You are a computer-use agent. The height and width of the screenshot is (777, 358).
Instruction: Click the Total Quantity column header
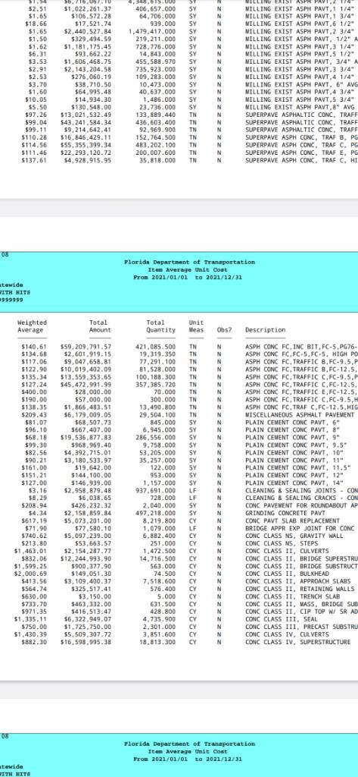[160, 326]
